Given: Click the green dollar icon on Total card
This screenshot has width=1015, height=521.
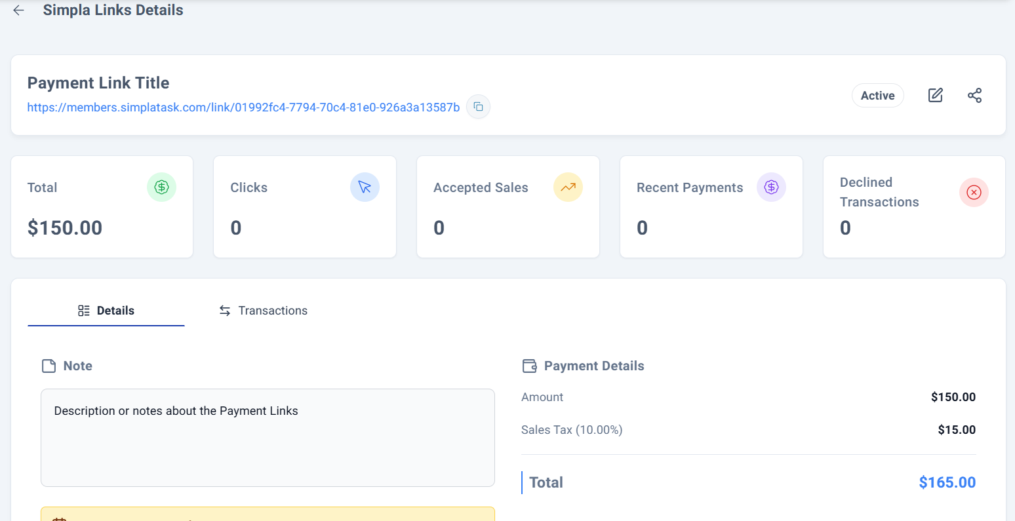Looking at the screenshot, I should [161, 187].
